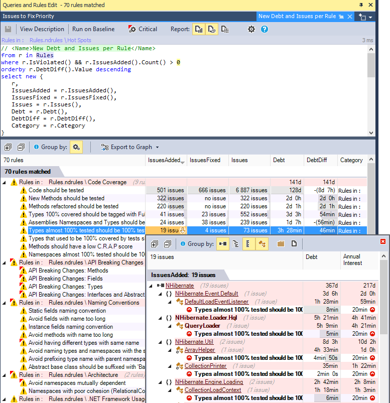This screenshot has width=390, height=403.
Task: Collapse all rows in the rules grid
Action: [21, 147]
